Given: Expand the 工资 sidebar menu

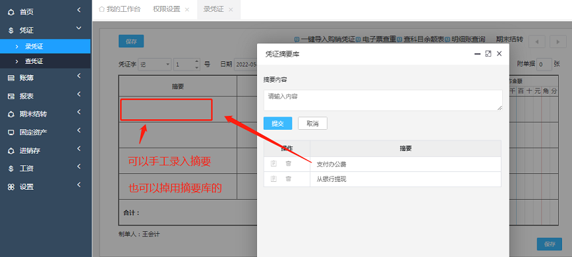Looking at the screenshot, I should pos(79,167).
